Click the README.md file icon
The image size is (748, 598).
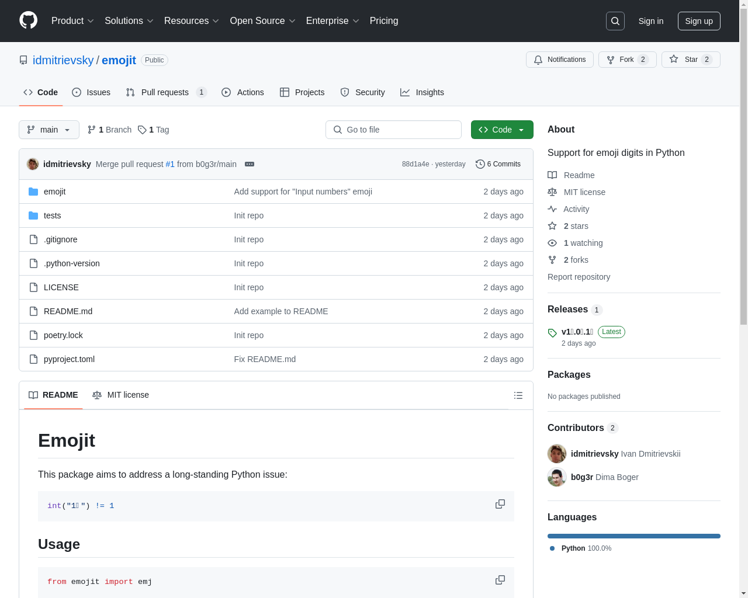tap(33, 311)
